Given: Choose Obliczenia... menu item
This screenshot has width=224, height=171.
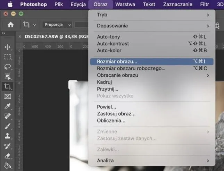Looking at the screenshot, I should coord(152,121).
